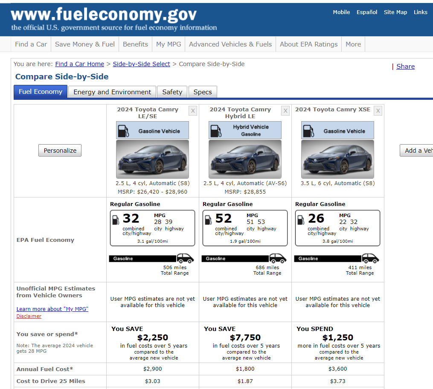Click the 3.8 gal/100mi value

[337, 241]
